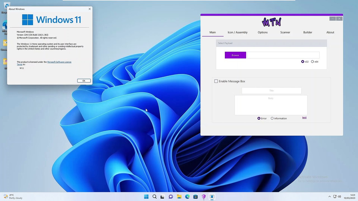Show hidden system tray icons
This screenshot has width=358, height=201.
click(x=329, y=197)
